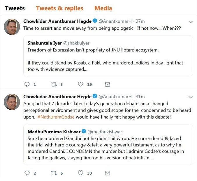
Task: Reply to the Nathuram Godse tweet
Action: pyautogui.click(x=27, y=173)
